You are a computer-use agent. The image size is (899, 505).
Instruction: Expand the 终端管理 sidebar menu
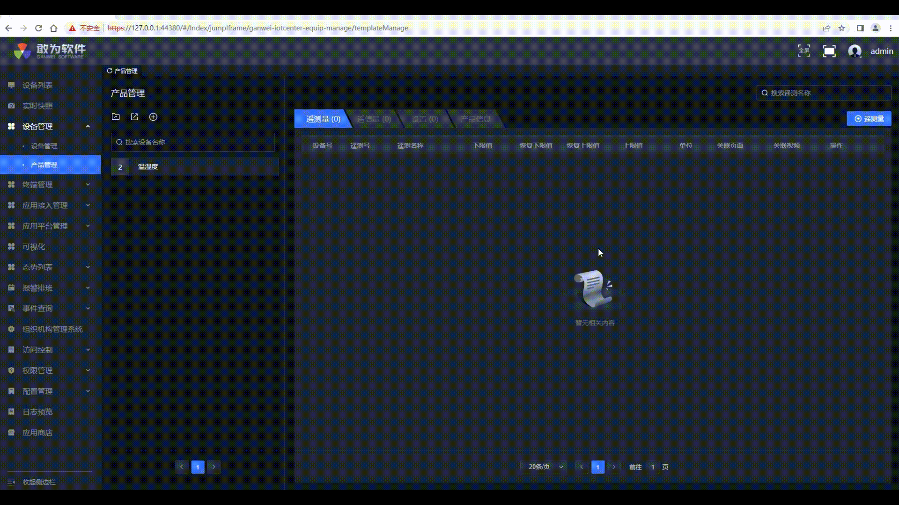pos(88,185)
